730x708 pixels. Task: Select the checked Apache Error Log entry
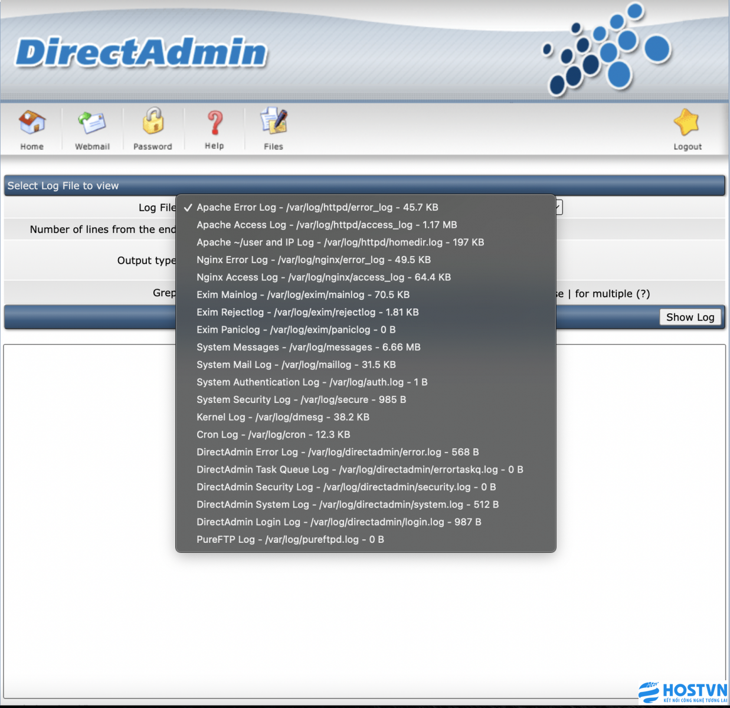coord(317,207)
